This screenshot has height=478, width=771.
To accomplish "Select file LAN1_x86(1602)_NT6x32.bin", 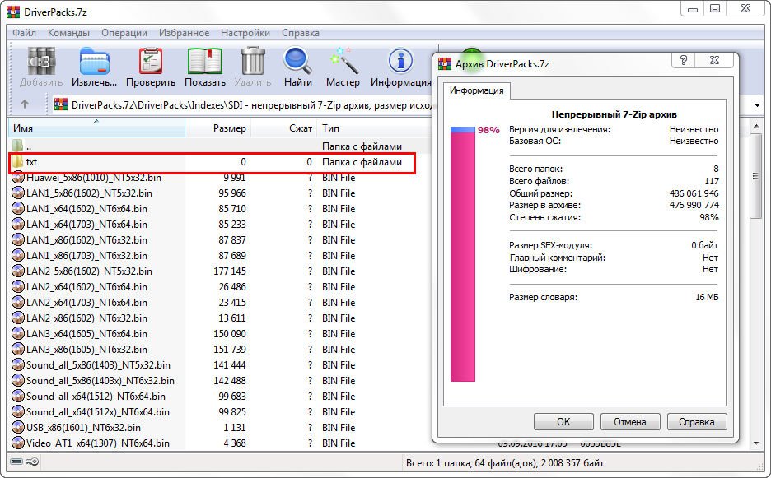I will [x=86, y=240].
